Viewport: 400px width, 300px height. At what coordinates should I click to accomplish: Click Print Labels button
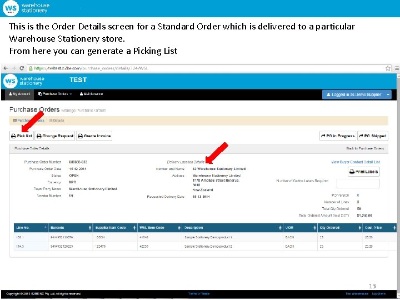coord(363,172)
